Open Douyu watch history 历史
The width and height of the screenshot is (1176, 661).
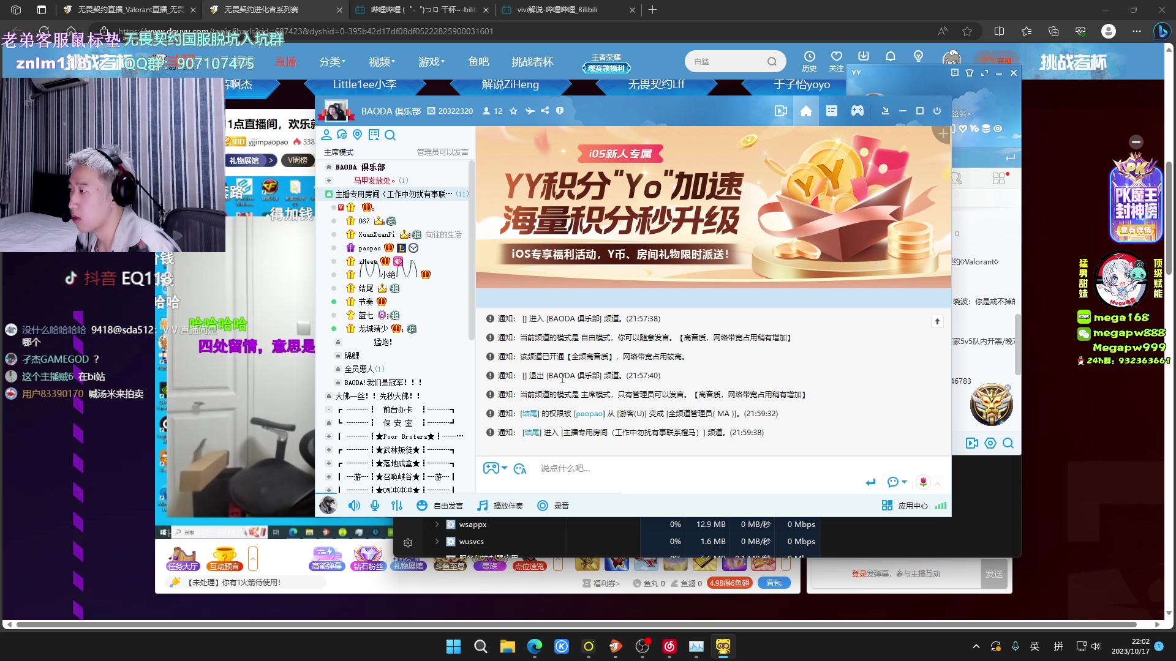[809, 61]
